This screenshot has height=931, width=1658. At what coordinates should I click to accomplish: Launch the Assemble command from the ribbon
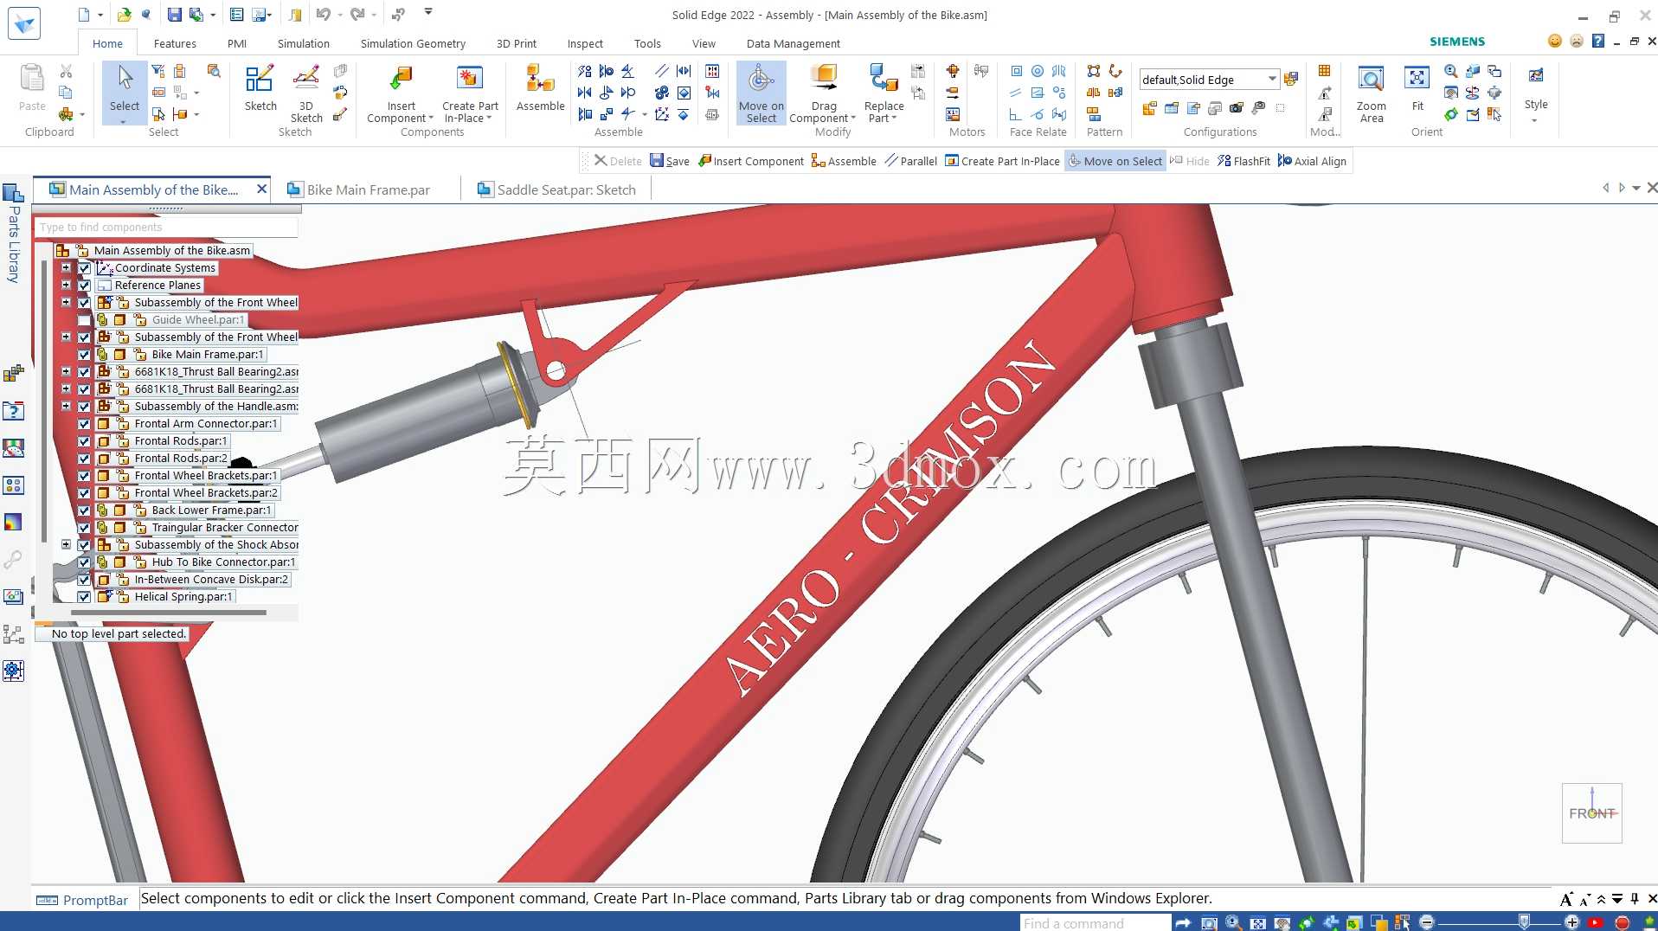click(x=540, y=79)
